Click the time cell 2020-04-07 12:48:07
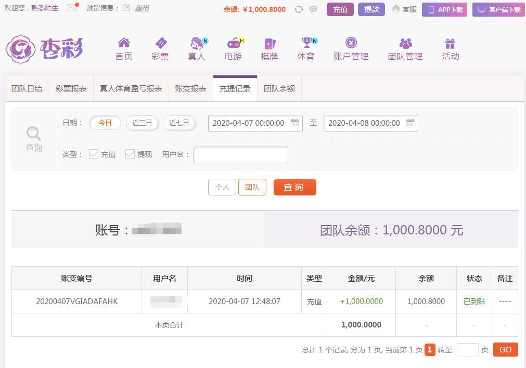The image size is (526, 368). 244,301
